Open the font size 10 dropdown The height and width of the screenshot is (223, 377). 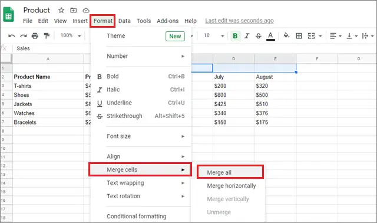pos(214,35)
